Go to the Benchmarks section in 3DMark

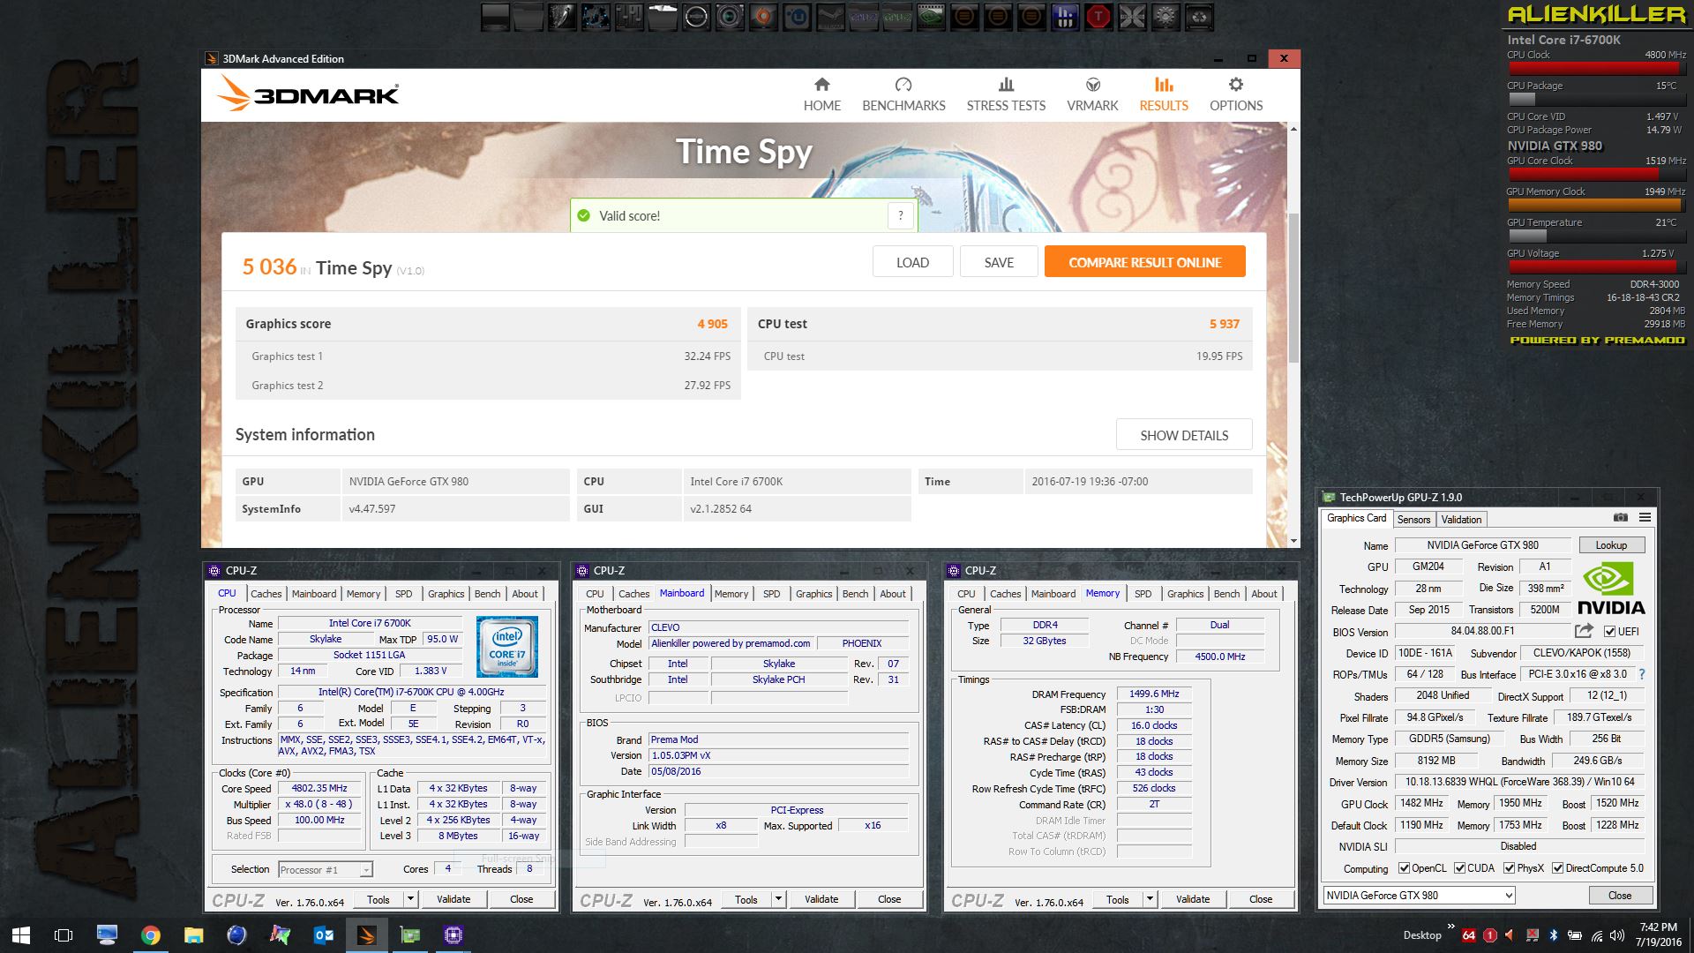click(x=903, y=94)
